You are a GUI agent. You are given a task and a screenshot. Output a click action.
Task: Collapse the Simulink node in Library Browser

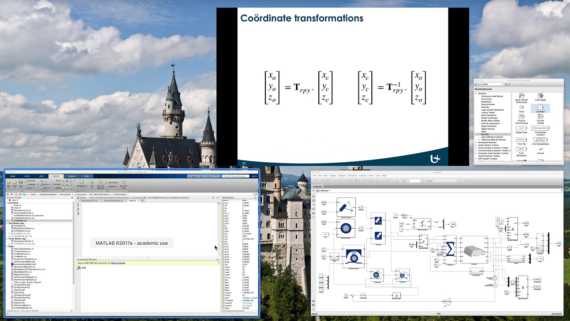click(476, 94)
